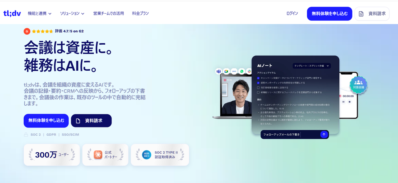This screenshot has height=183, width=398.
Task: Click the blue send arrow icon
Action: coord(324,134)
